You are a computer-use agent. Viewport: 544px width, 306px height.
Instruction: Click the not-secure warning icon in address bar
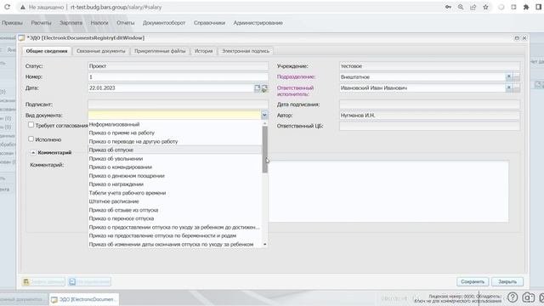click(x=23, y=7)
